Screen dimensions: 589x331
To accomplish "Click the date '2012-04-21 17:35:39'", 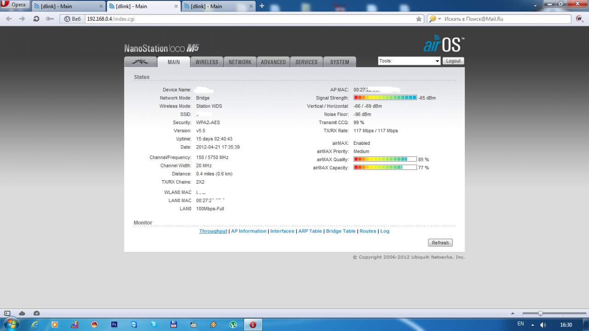I will [218, 147].
